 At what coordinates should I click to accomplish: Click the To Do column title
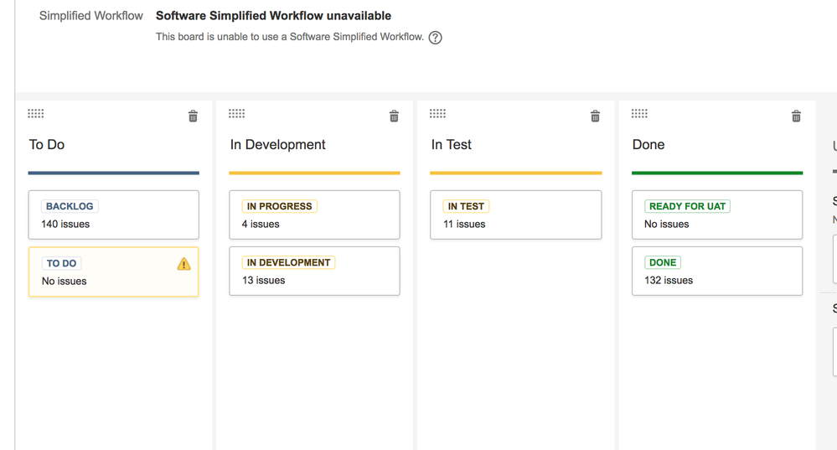pyautogui.click(x=47, y=145)
